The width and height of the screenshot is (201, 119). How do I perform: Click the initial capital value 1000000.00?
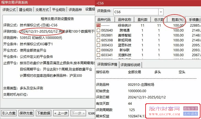(137, 91)
